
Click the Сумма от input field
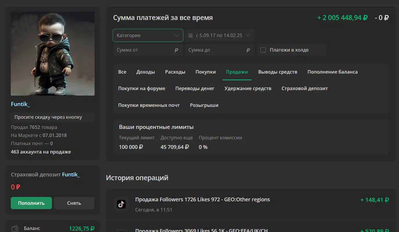click(x=148, y=50)
